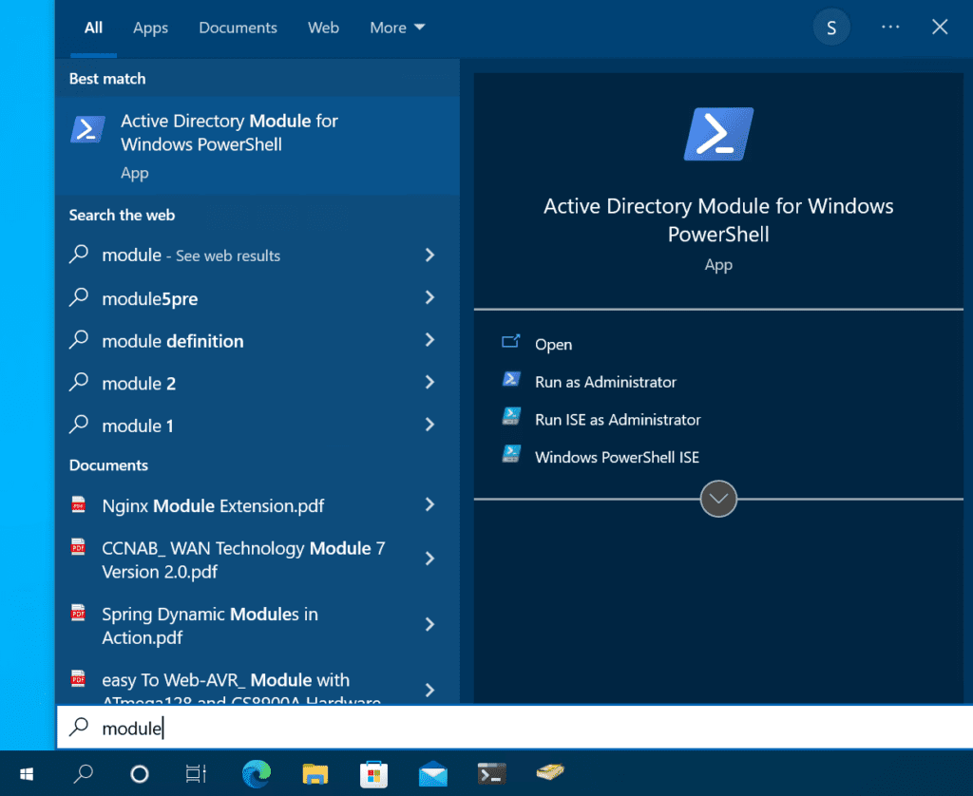Open the More filters dropdown

click(396, 28)
